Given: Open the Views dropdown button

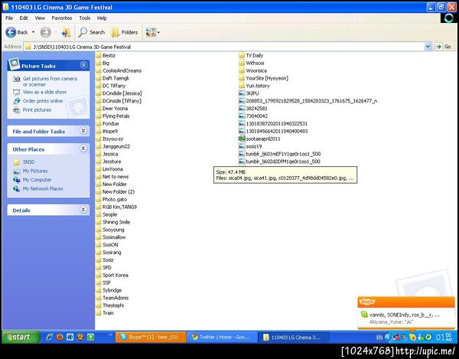Looking at the screenshot, I should point(152,32).
